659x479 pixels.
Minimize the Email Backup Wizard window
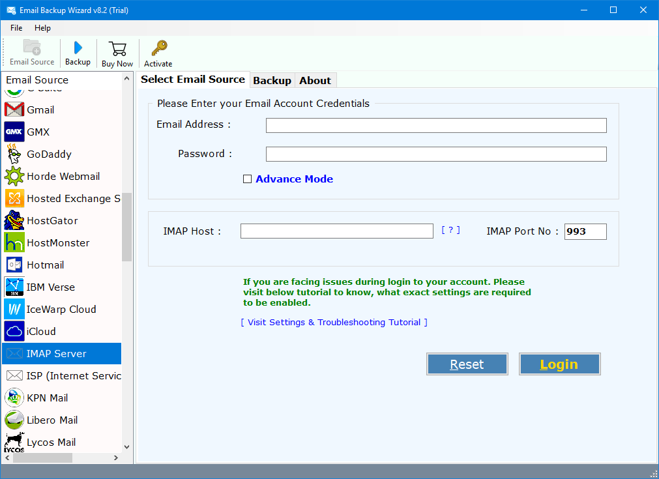click(584, 10)
